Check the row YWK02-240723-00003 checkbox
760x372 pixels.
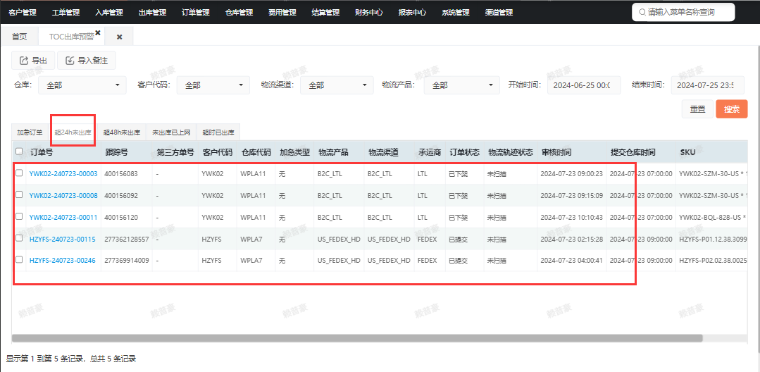19,173
